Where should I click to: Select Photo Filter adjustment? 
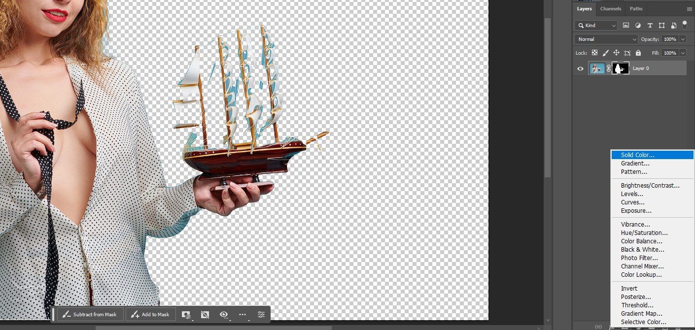point(652,258)
